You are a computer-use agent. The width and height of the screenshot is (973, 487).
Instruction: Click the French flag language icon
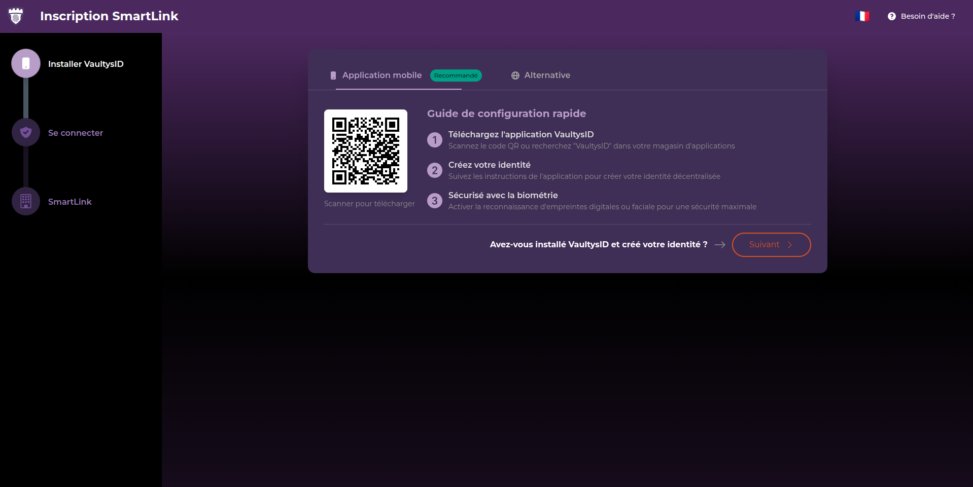[862, 16]
